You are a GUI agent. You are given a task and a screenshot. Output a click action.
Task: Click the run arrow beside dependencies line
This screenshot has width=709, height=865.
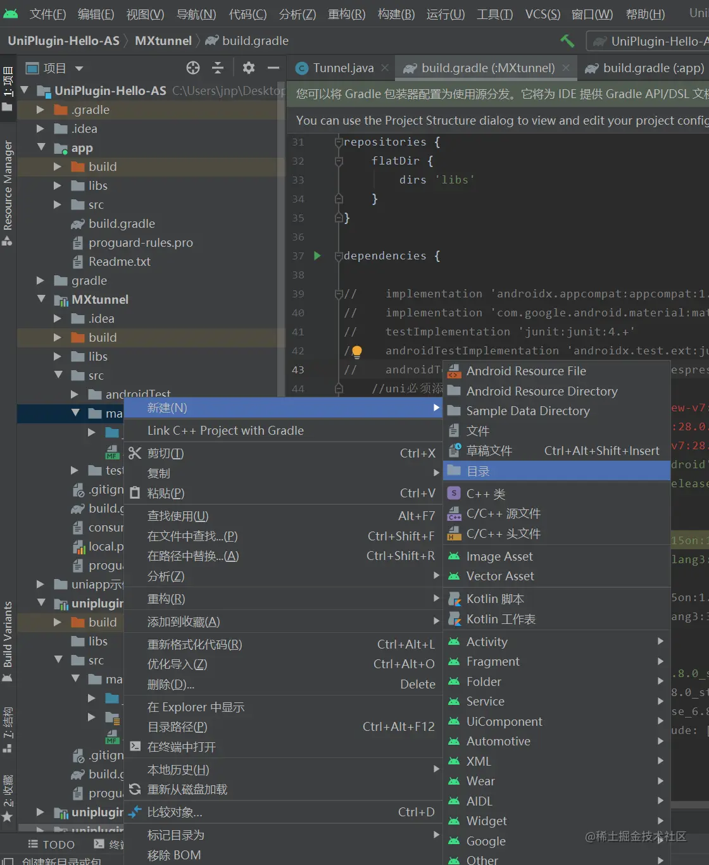click(x=318, y=256)
